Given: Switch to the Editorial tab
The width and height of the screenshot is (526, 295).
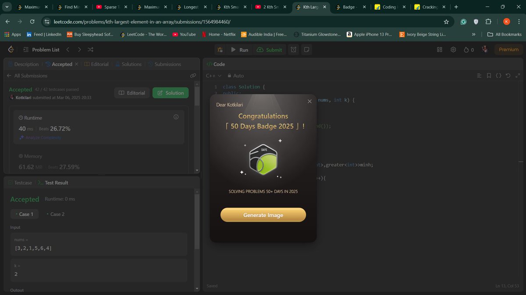Looking at the screenshot, I should pos(96,64).
